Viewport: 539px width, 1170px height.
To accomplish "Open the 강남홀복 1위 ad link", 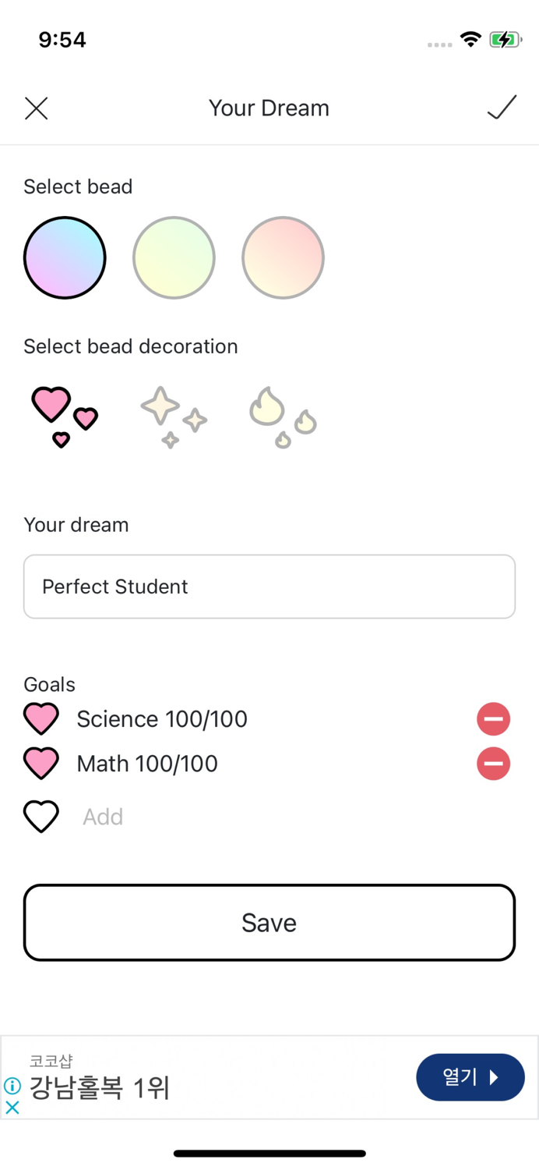I will click(x=97, y=1088).
